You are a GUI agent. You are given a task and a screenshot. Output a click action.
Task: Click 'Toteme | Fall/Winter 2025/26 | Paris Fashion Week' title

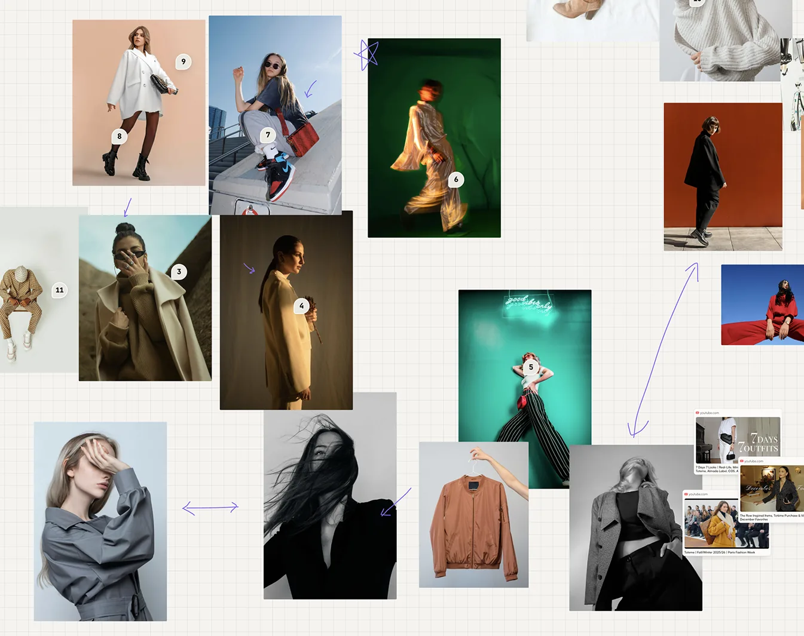coord(719,552)
